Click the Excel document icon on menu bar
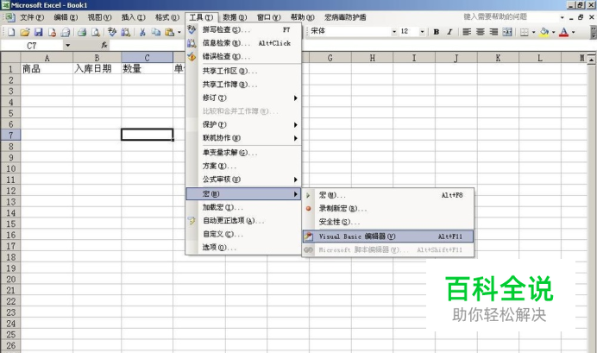Image resolution: width=597 pixels, height=353 pixels. click(x=9, y=17)
